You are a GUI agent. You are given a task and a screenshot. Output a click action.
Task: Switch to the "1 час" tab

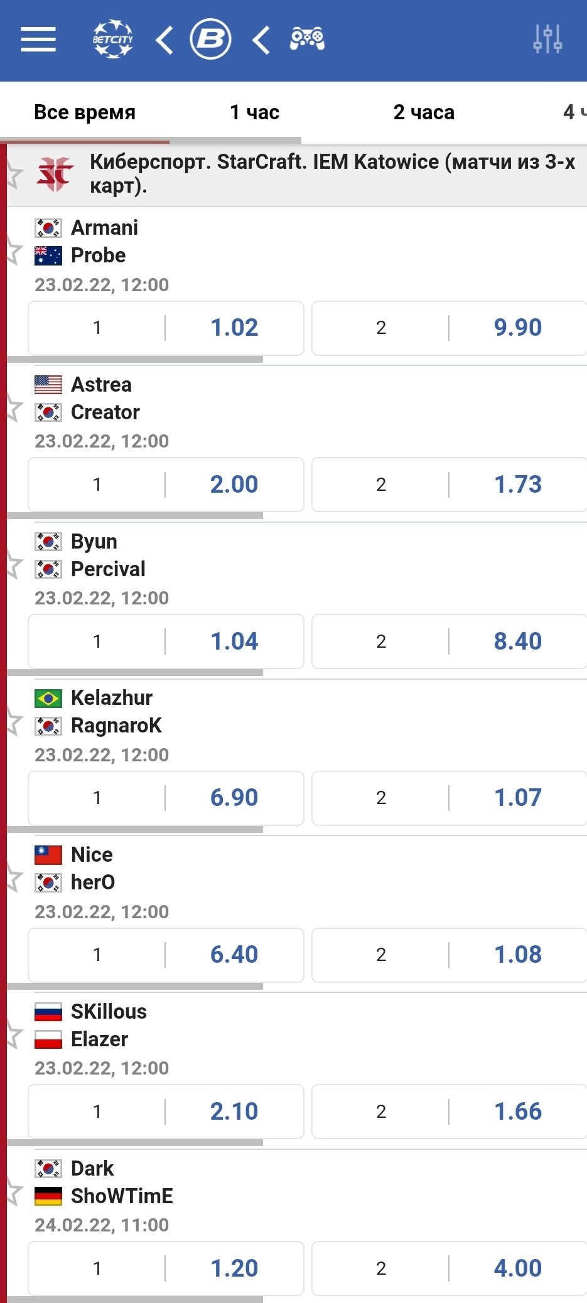click(254, 112)
